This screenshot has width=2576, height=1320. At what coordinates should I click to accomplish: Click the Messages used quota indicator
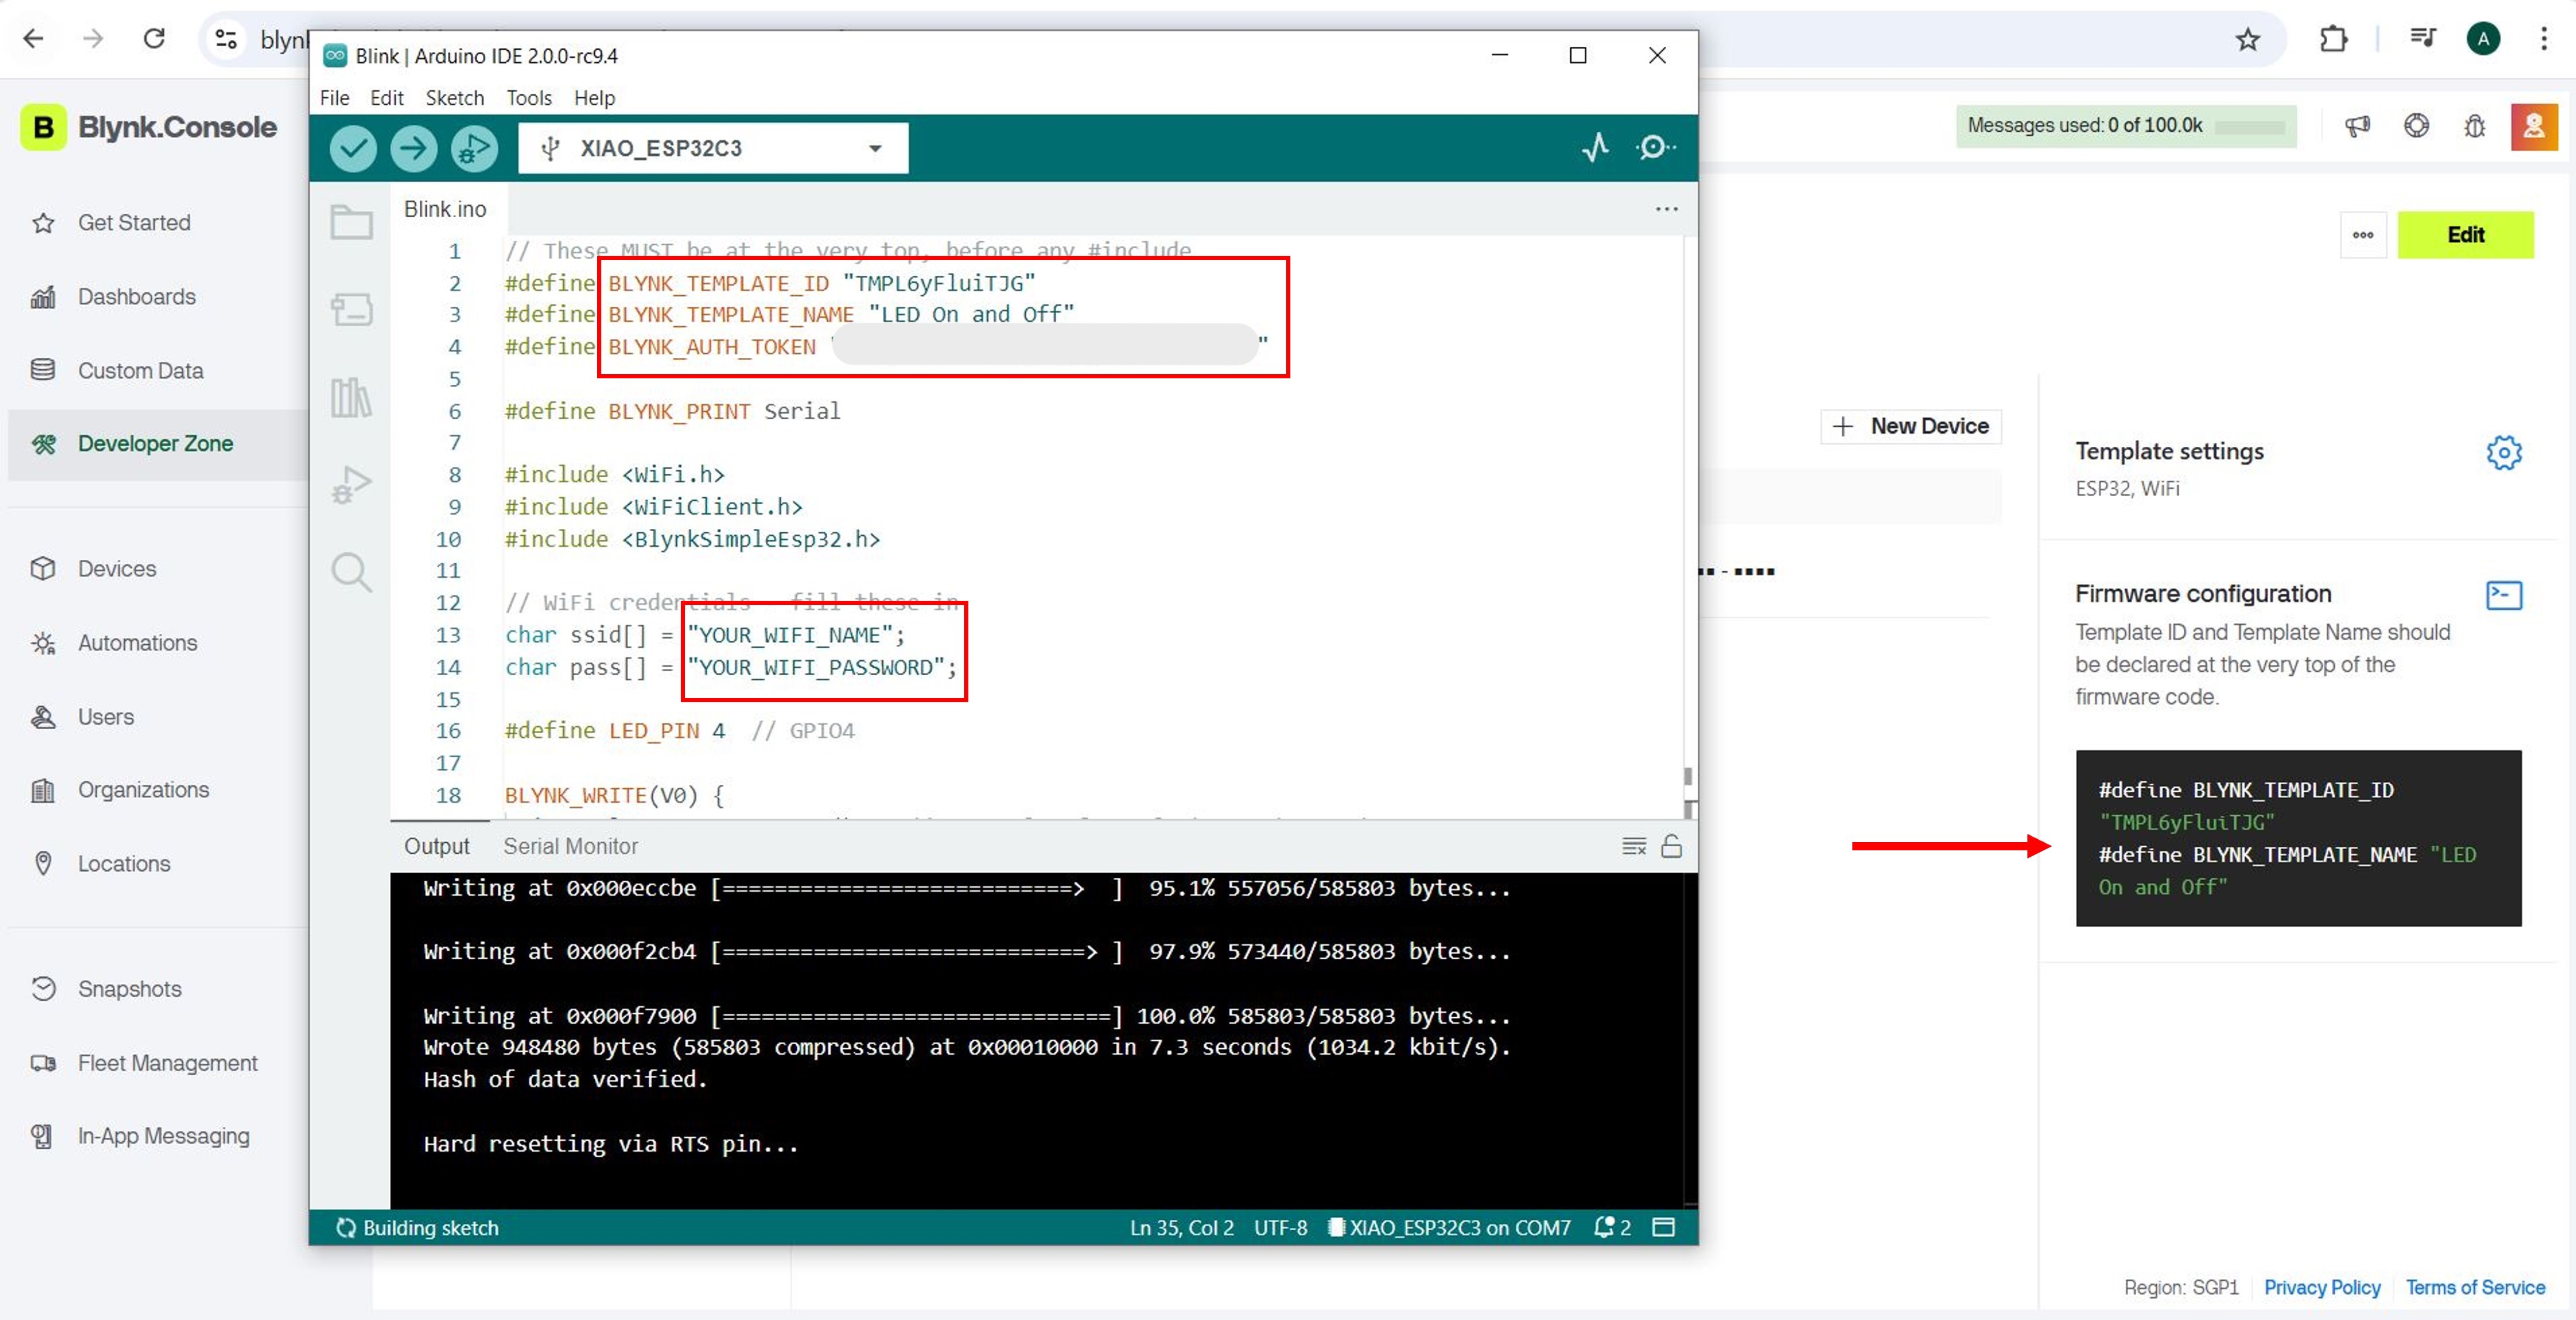tap(2126, 126)
